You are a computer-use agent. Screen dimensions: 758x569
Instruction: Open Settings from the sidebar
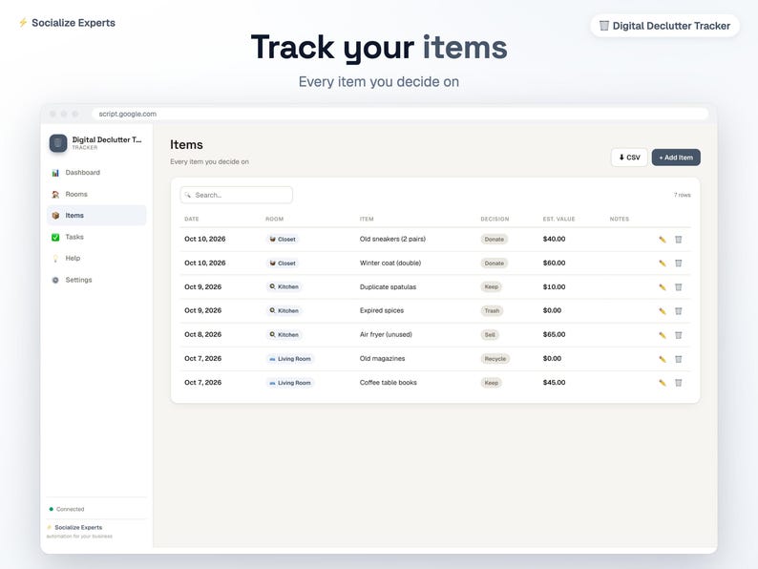96,280
